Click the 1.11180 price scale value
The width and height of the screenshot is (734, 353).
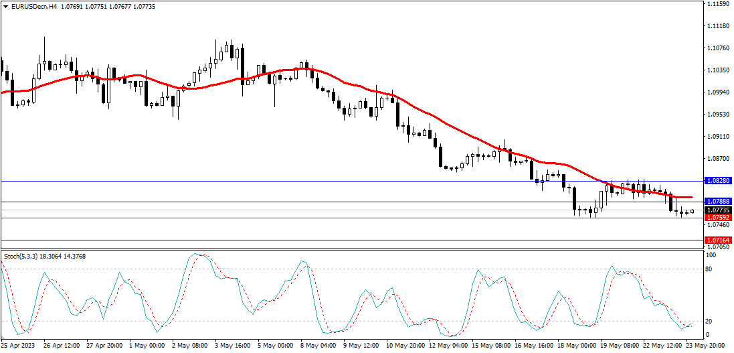pos(719,25)
